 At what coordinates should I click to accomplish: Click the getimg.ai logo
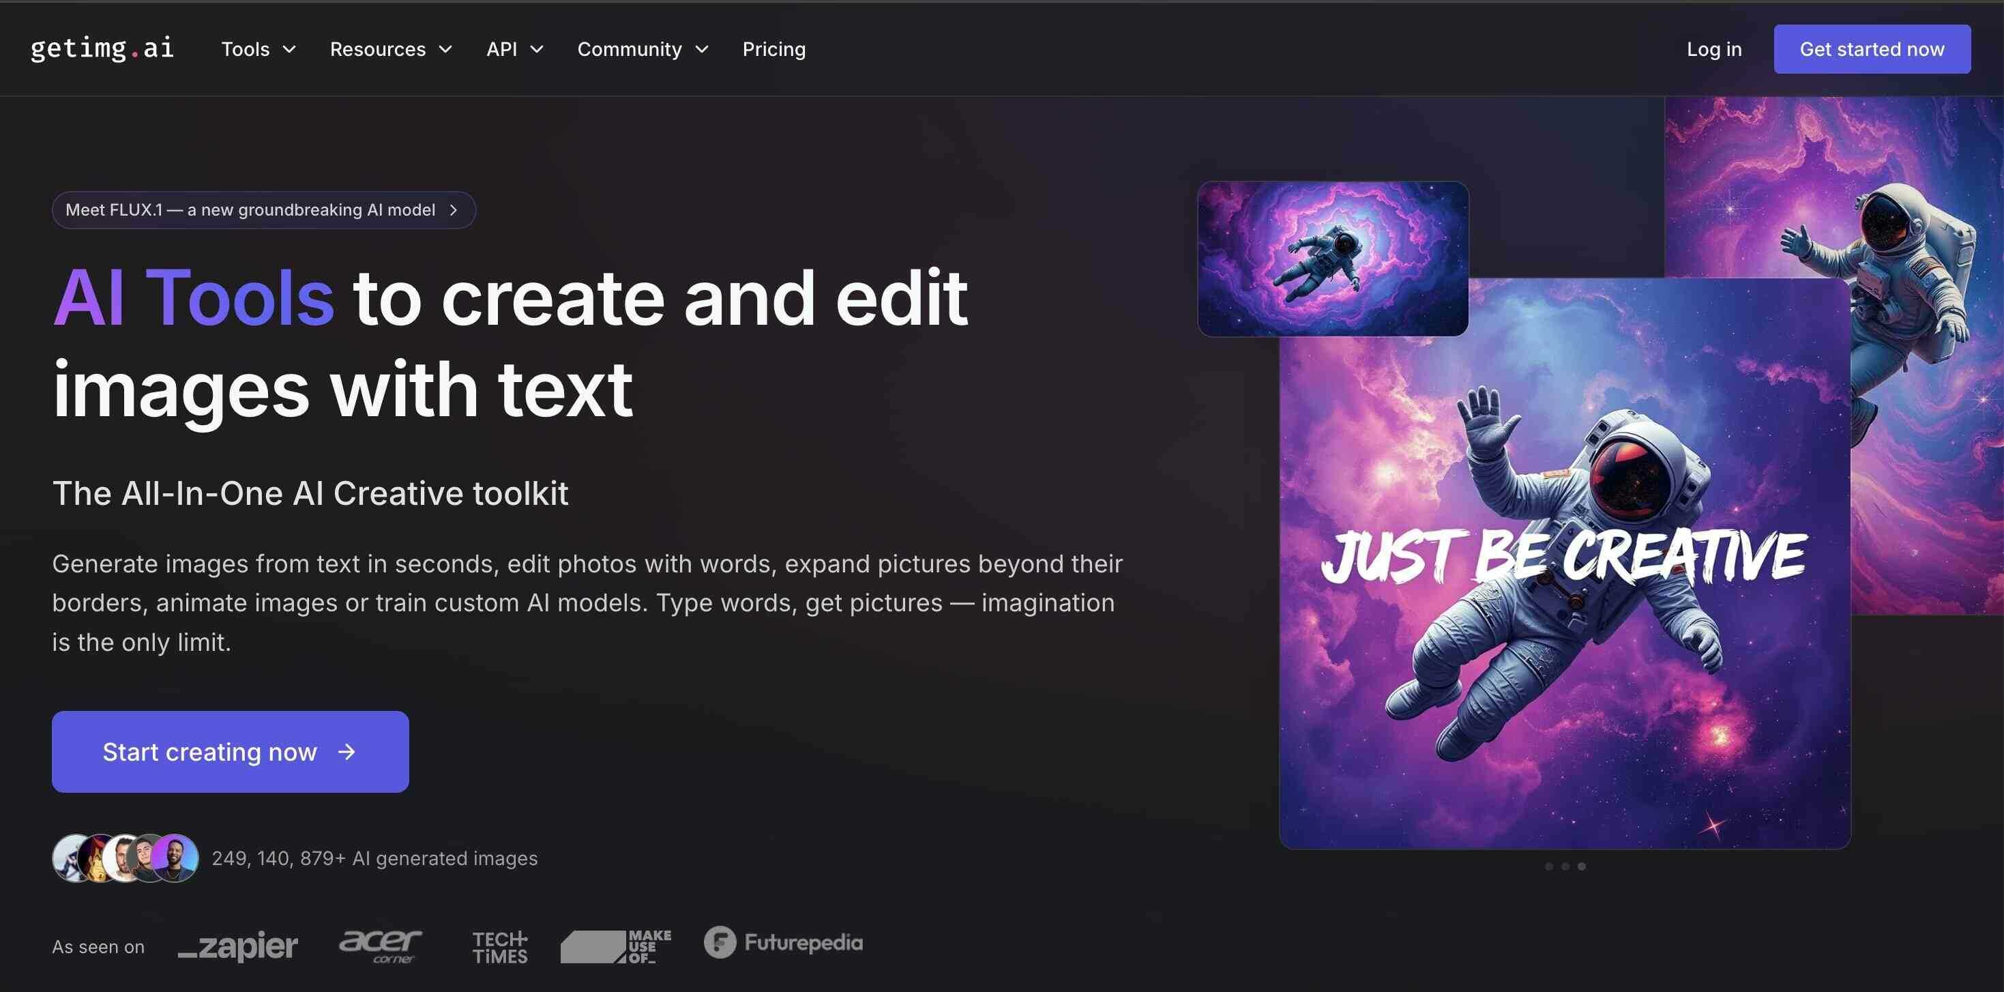[x=102, y=49]
